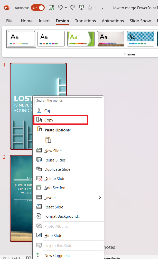158x259 pixels.
Task: Click the New Slide icon
Action: coord(39,150)
